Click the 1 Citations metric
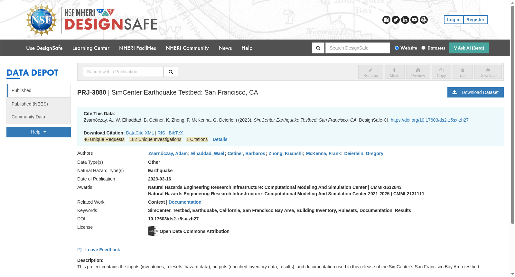This screenshot has height=277, width=515. click(197, 139)
